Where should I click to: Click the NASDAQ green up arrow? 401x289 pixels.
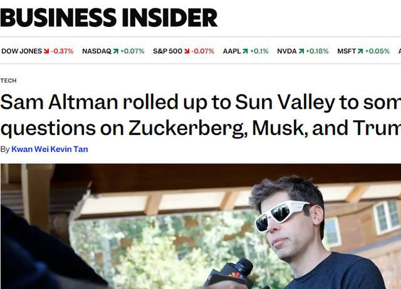tap(116, 51)
